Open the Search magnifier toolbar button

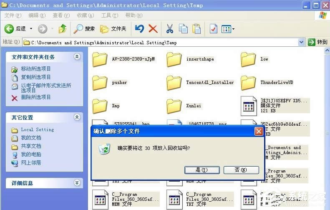click(84, 29)
